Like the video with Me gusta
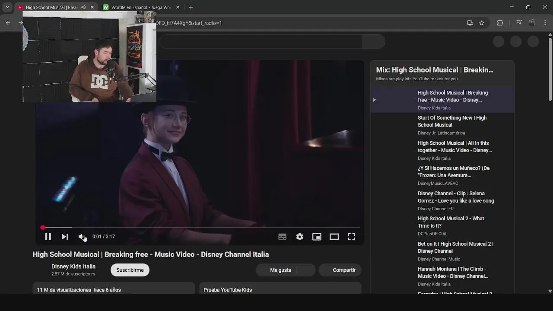Viewport: 553px width, 311px height. pyautogui.click(x=280, y=270)
